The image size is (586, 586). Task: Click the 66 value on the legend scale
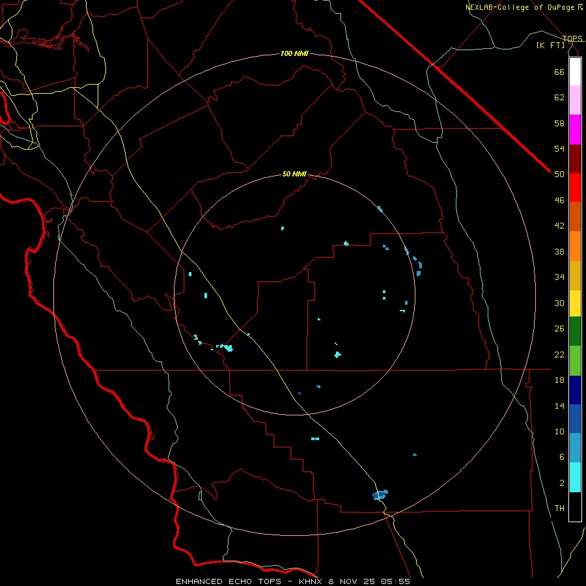click(559, 72)
